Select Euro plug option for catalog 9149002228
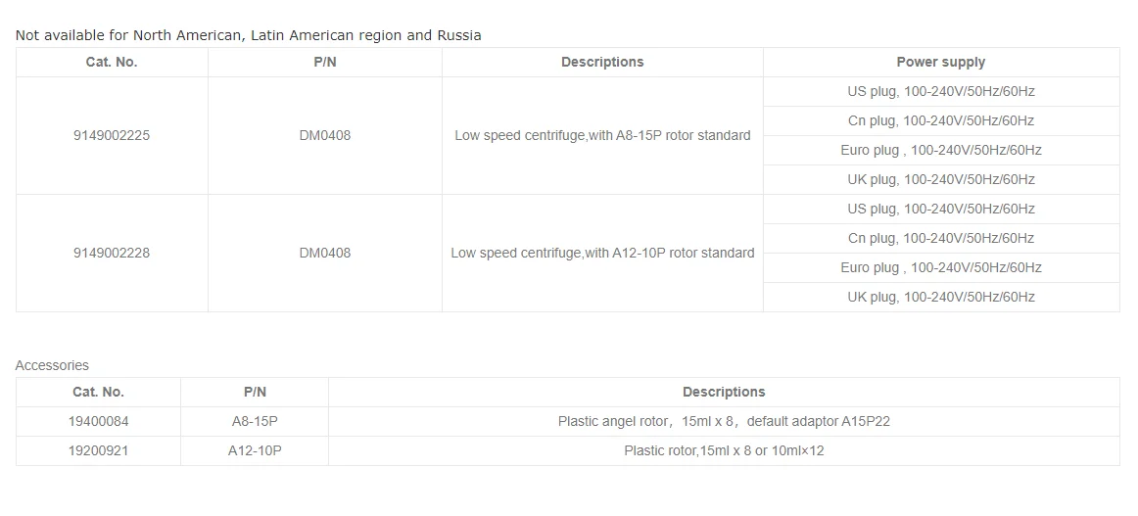 coord(940,267)
